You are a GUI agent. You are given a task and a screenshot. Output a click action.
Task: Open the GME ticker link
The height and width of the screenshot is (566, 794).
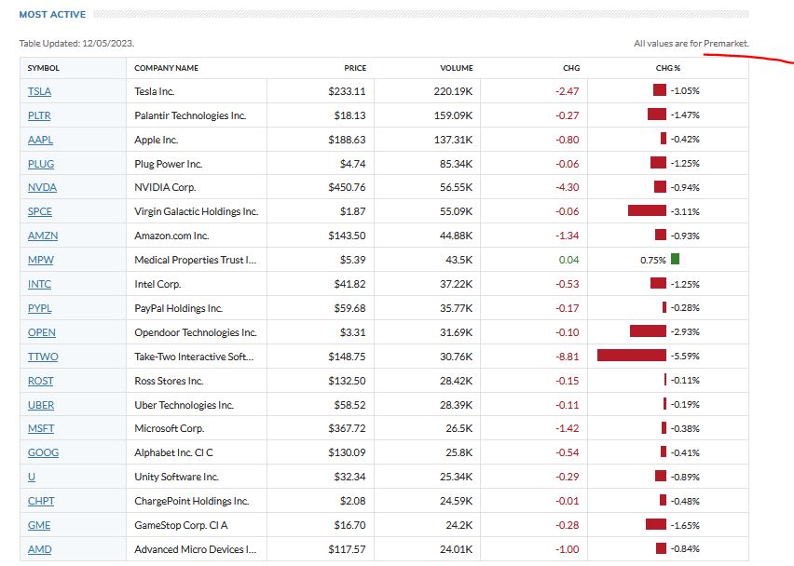click(x=40, y=525)
